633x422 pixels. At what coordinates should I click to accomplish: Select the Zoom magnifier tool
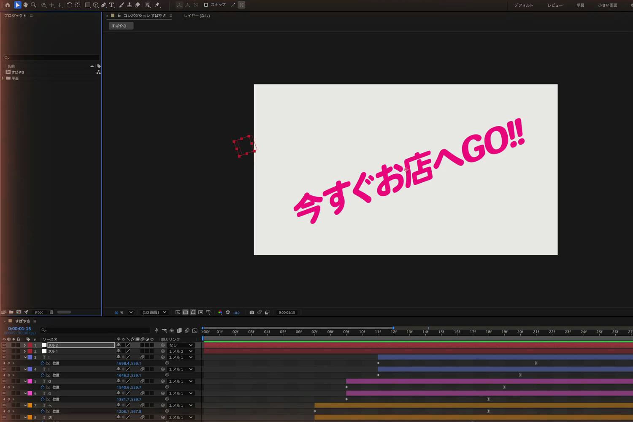point(34,5)
